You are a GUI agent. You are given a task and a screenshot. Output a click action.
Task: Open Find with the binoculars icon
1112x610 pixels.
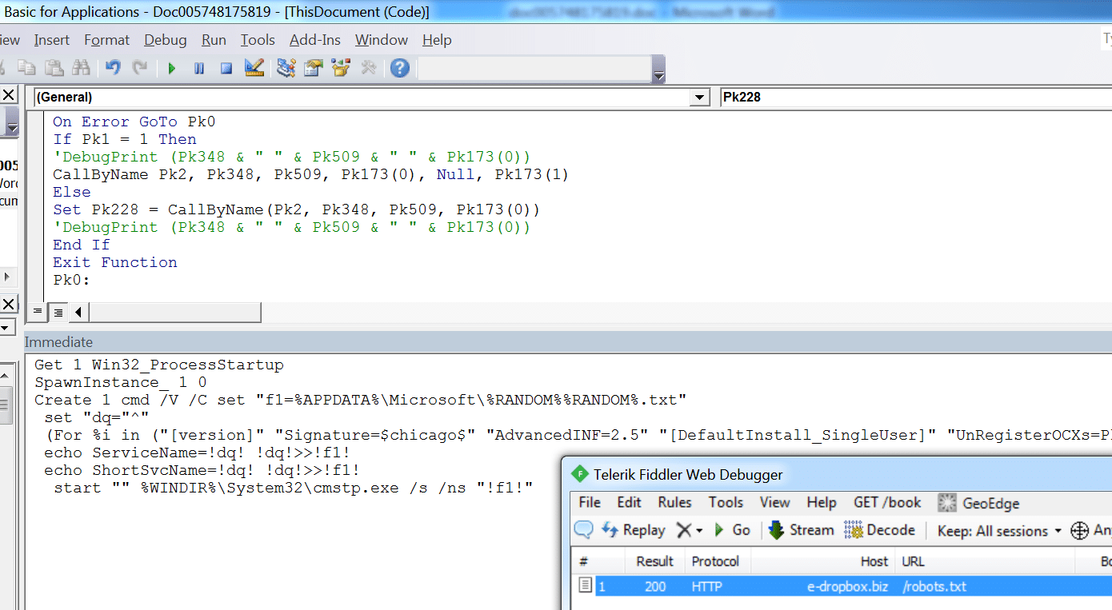(81, 68)
